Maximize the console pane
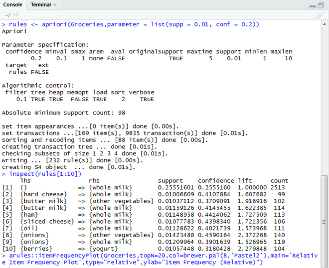Viewport: 329px width, 268px height. 321,5
